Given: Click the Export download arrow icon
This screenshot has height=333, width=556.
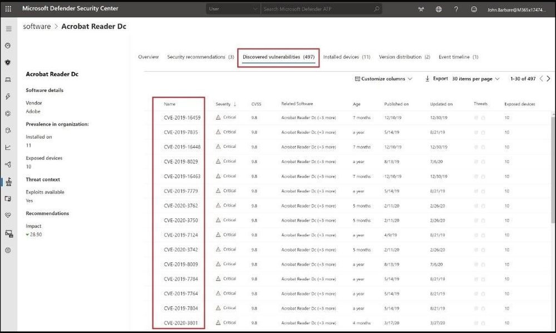Looking at the screenshot, I should coord(427,79).
